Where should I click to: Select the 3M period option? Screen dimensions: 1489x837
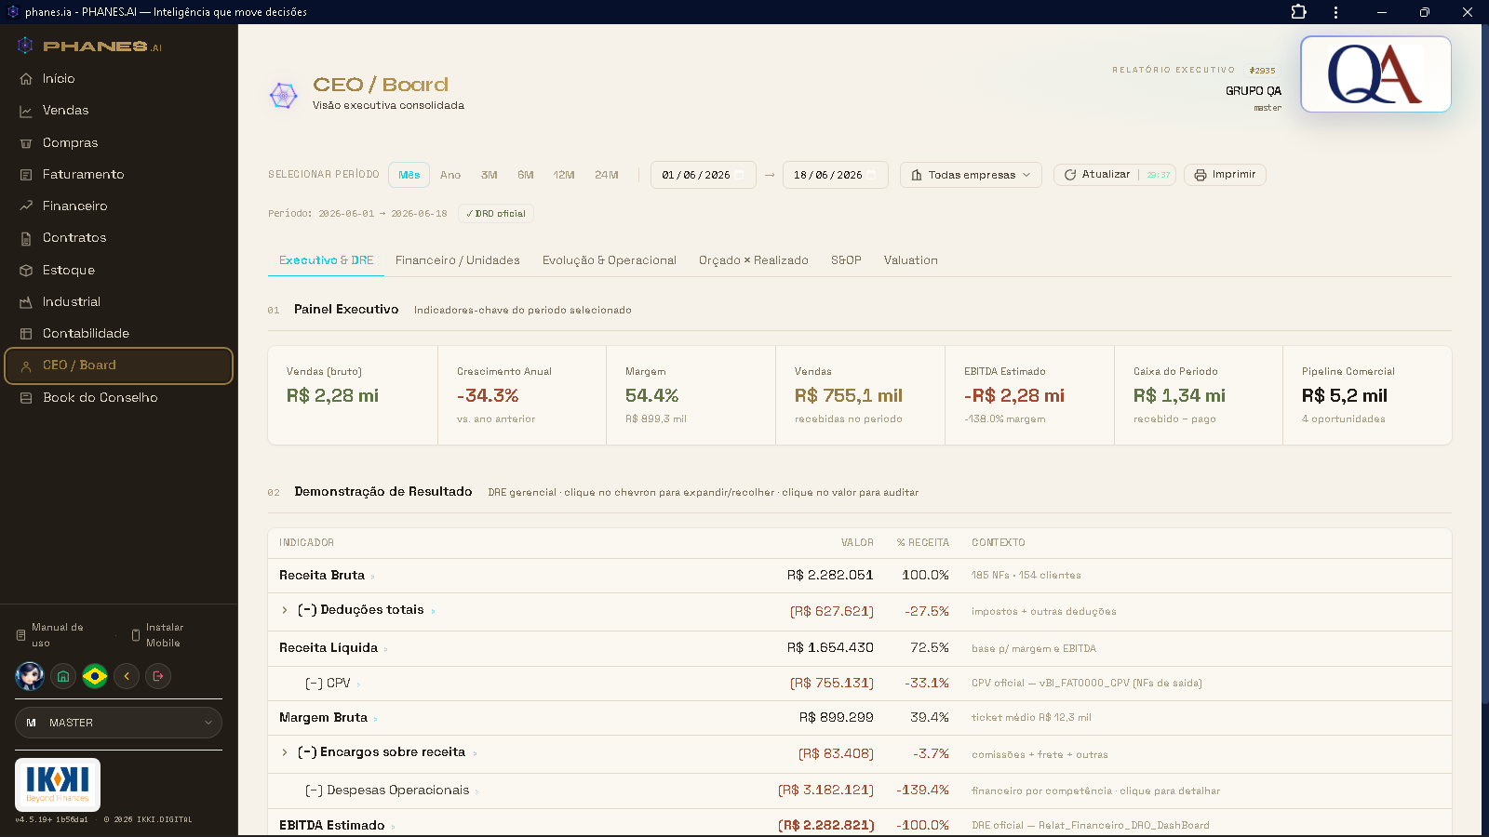[490, 175]
